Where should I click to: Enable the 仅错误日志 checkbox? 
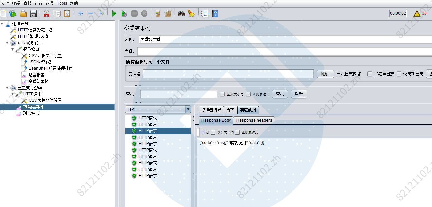tap(370, 74)
